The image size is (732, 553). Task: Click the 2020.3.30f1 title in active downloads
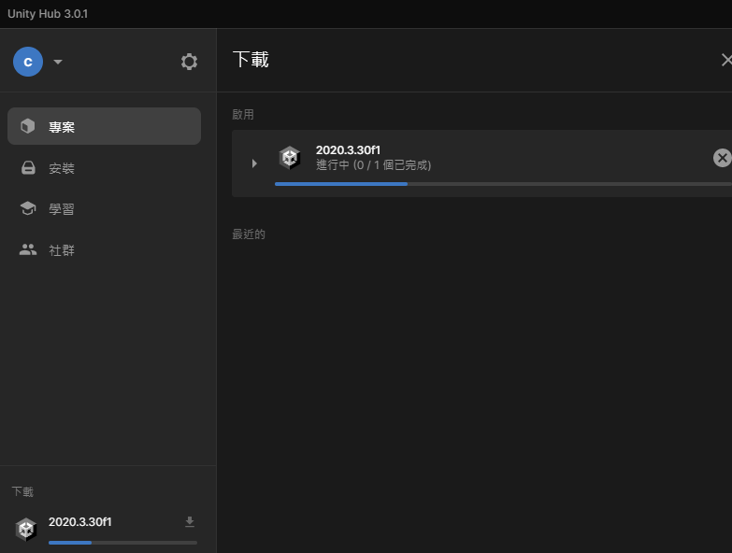(349, 150)
